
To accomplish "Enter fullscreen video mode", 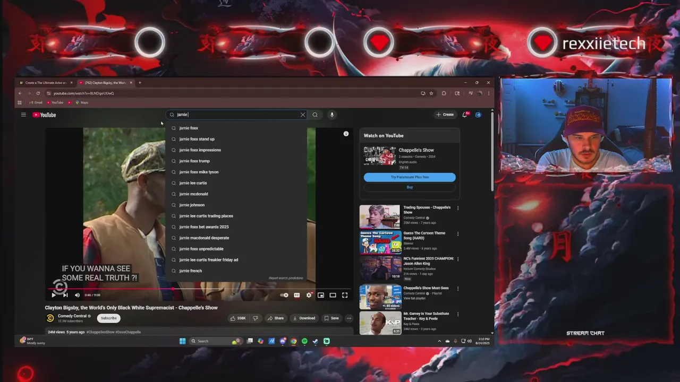I will pyautogui.click(x=345, y=295).
